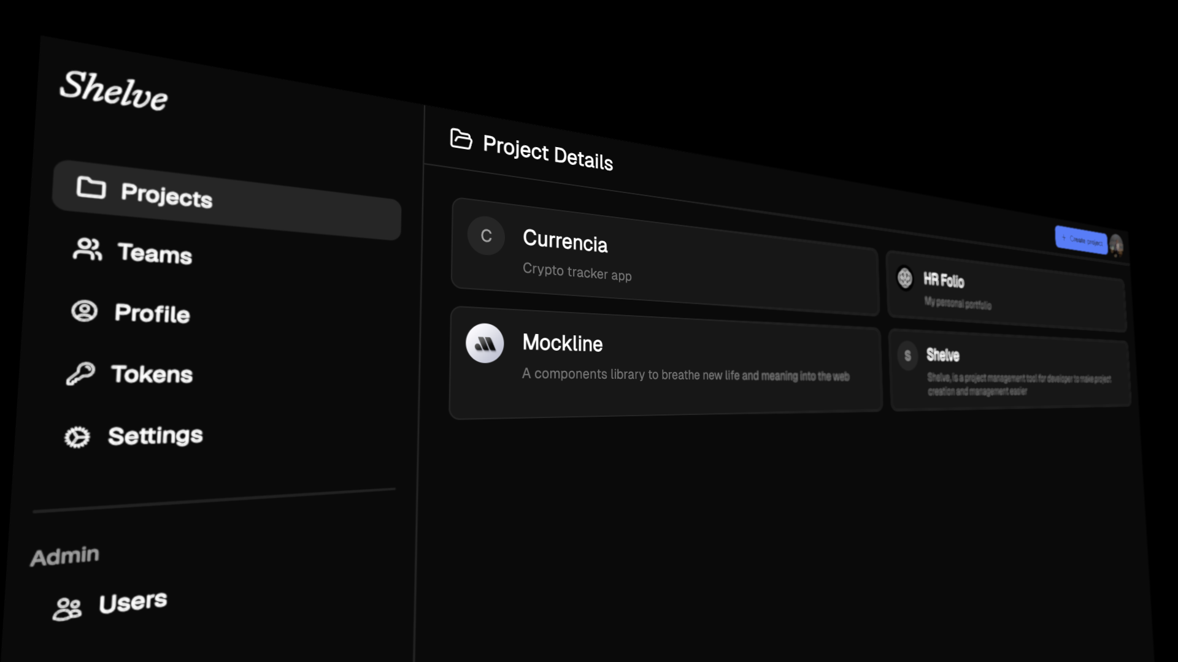1178x662 pixels.
Task: Click the open folder icon beside Project Details
Action: coord(461,139)
